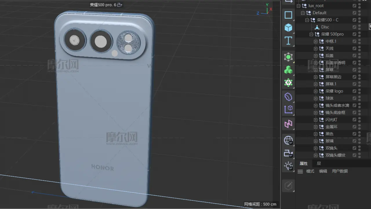Click the globe Sky environment icon
Viewport: 371px width, 209px height.
(x=288, y=140)
